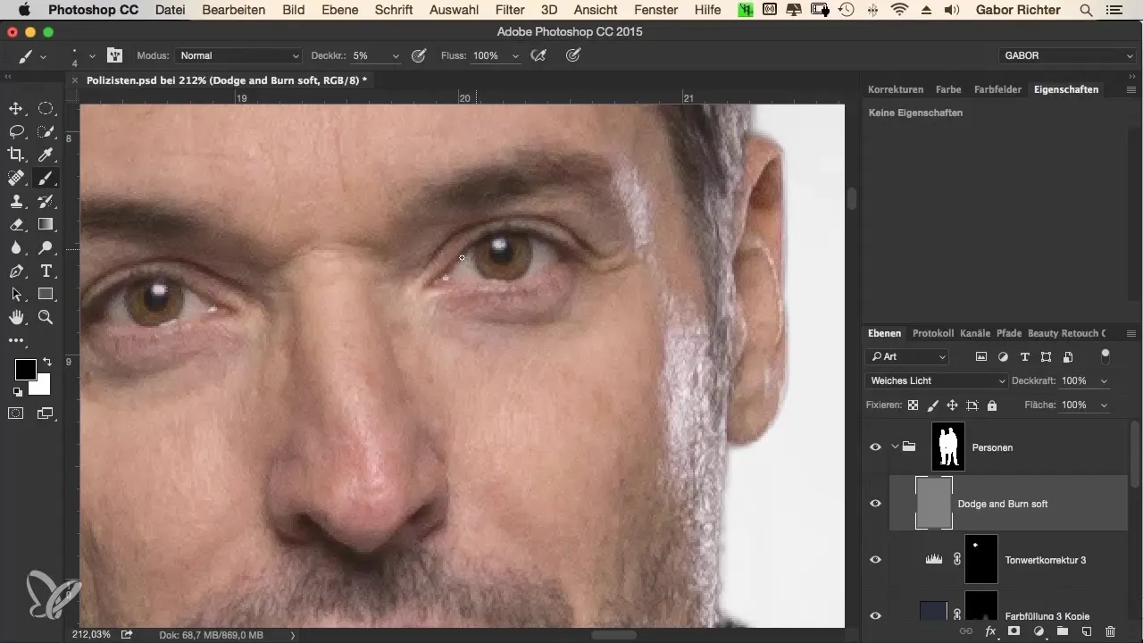Hide the Tonwertkorrektur 3 layer

875,560
